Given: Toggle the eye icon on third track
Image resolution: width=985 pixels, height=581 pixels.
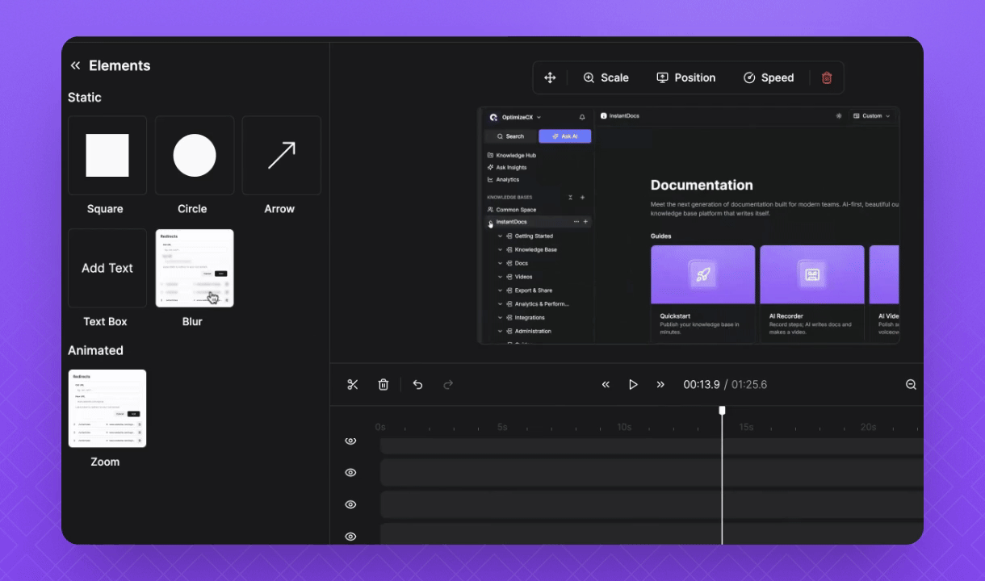Looking at the screenshot, I should pyautogui.click(x=350, y=504).
